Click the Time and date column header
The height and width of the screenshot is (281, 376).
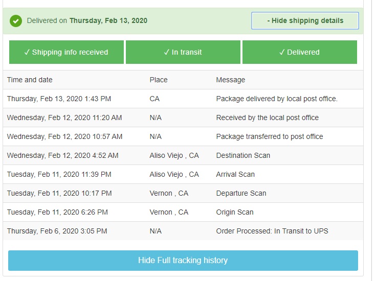tap(30, 80)
